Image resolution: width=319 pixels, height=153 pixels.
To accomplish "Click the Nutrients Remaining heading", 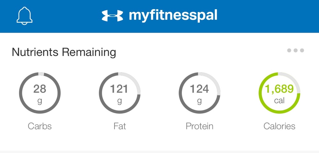I will [x=64, y=52].
